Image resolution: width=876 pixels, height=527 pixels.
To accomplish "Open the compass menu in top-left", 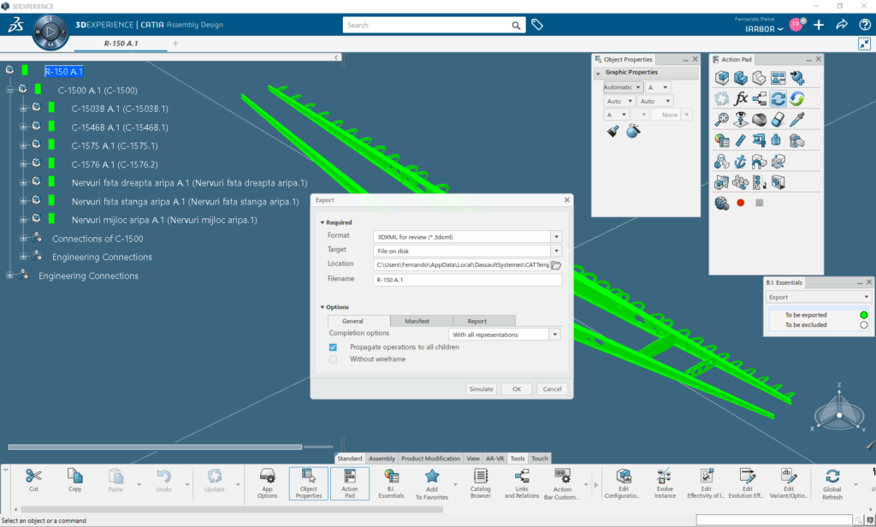I will (50, 32).
